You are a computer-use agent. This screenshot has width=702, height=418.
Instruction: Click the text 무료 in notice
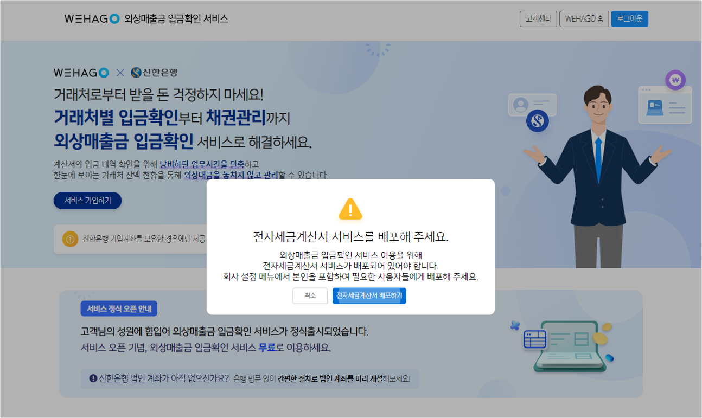pos(267,348)
